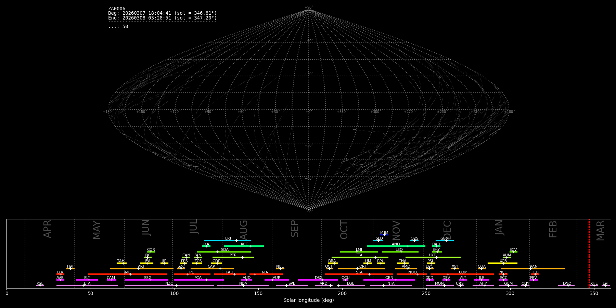
Task: Select the +330° longitude grid label
Action: point(342,112)
